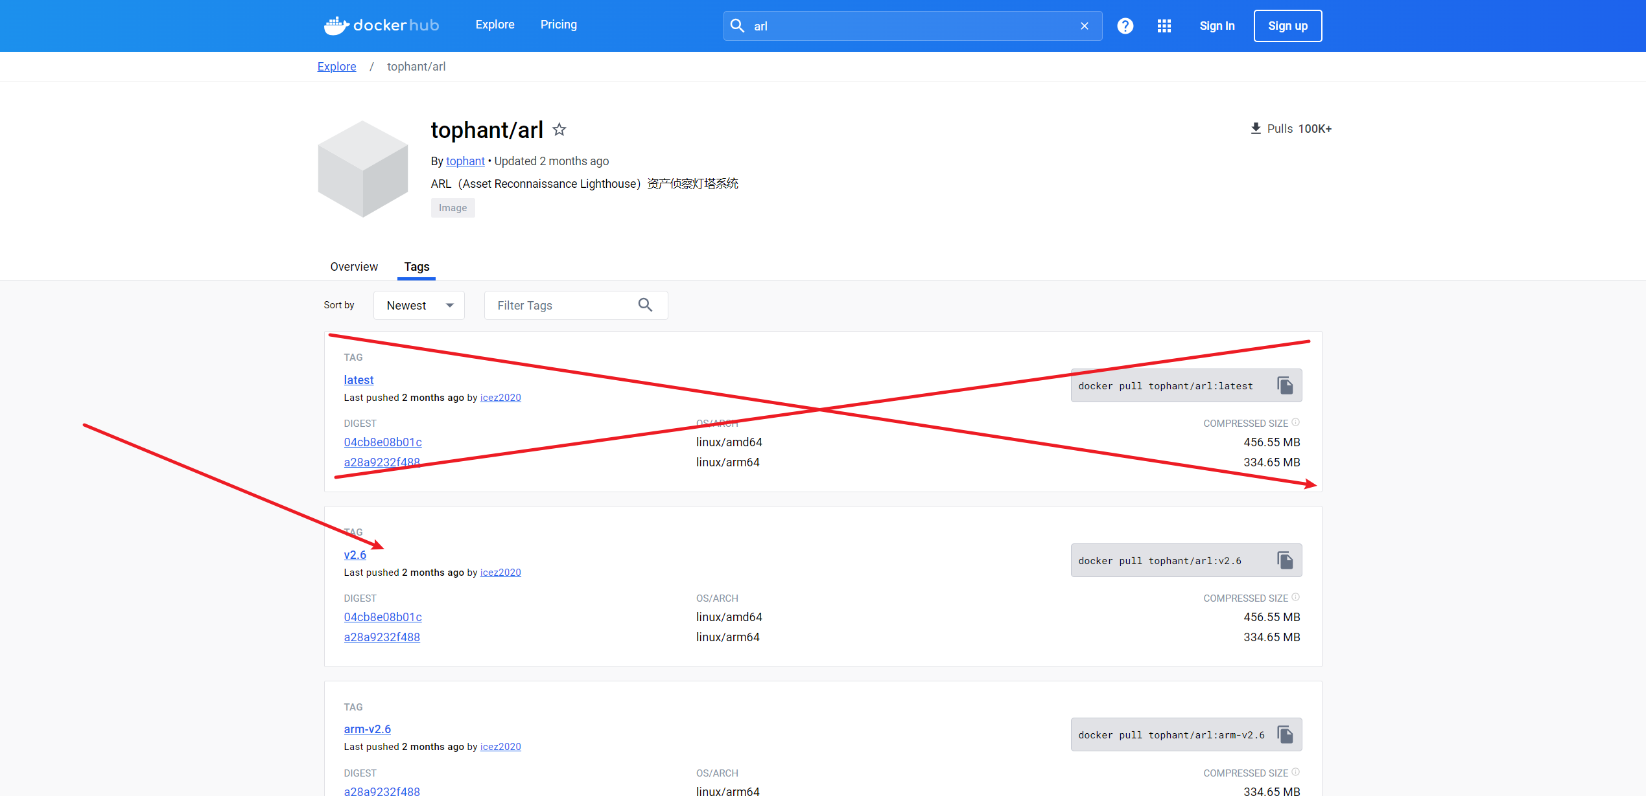The width and height of the screenshot is (1646, 796).
Task: Open digest 04cb8e08b01c under latest tag
Action: click(383, 442)
